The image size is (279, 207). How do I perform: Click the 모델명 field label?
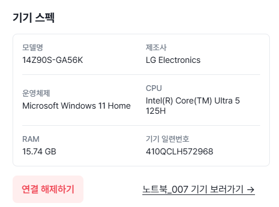[x=33, y=47]
